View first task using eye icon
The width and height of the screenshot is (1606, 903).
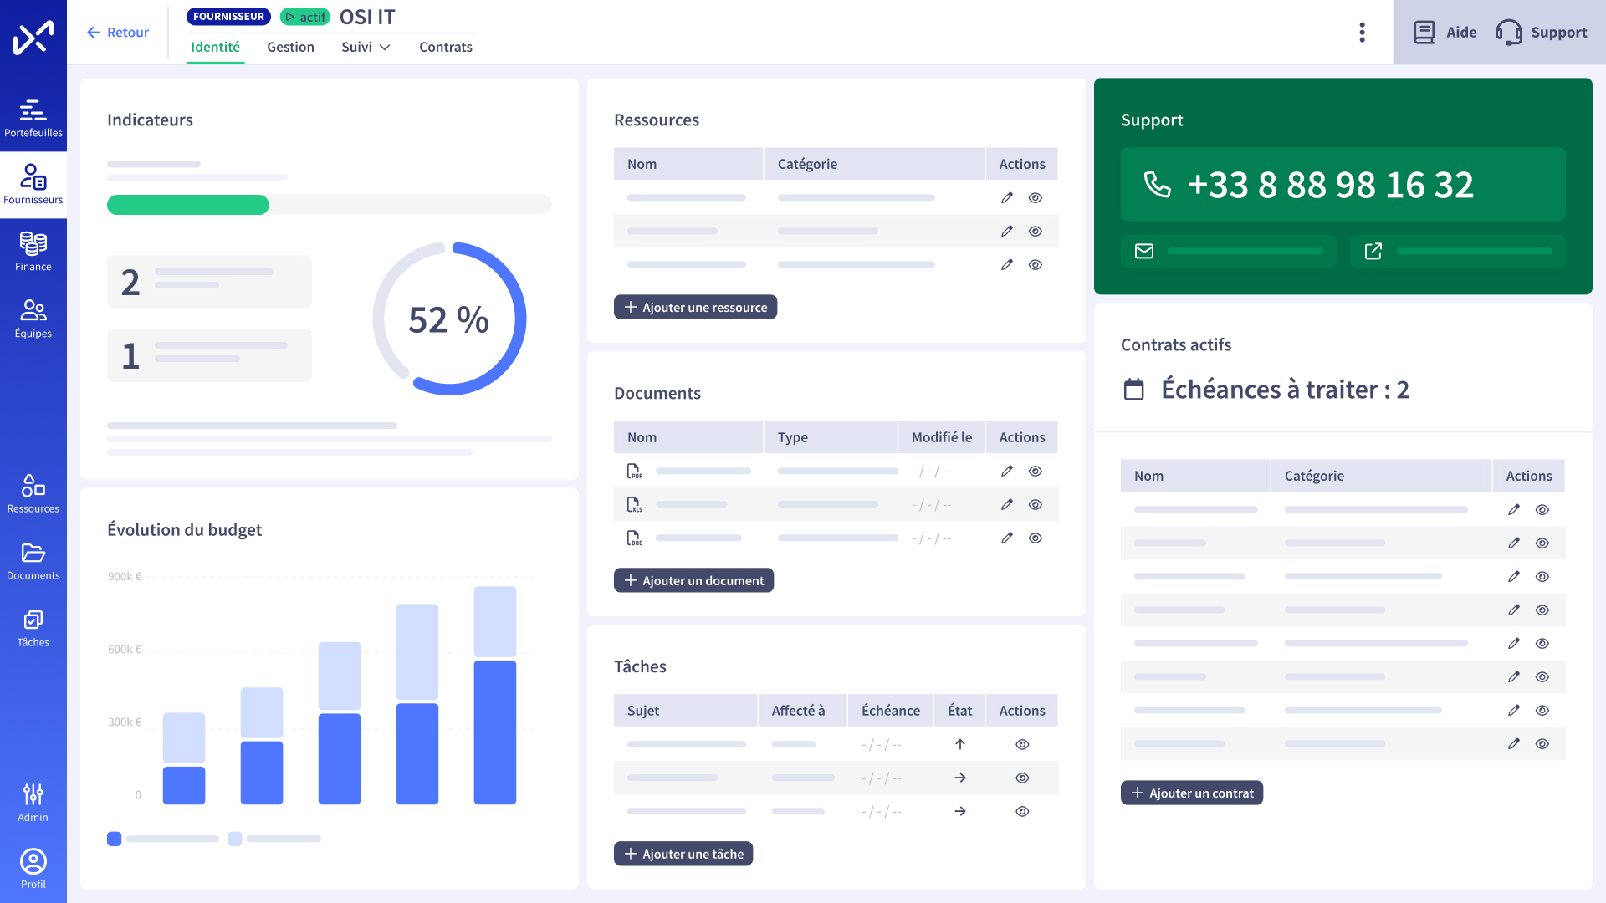tap(1021, 745)
